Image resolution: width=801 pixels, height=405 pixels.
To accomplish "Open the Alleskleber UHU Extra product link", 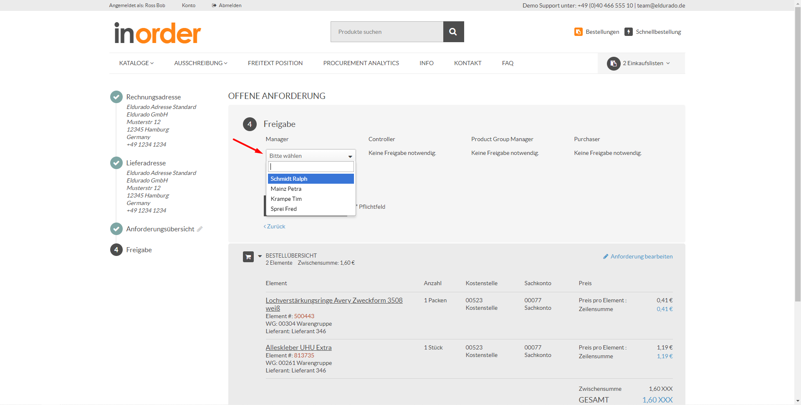I will (x=298, y=347).
